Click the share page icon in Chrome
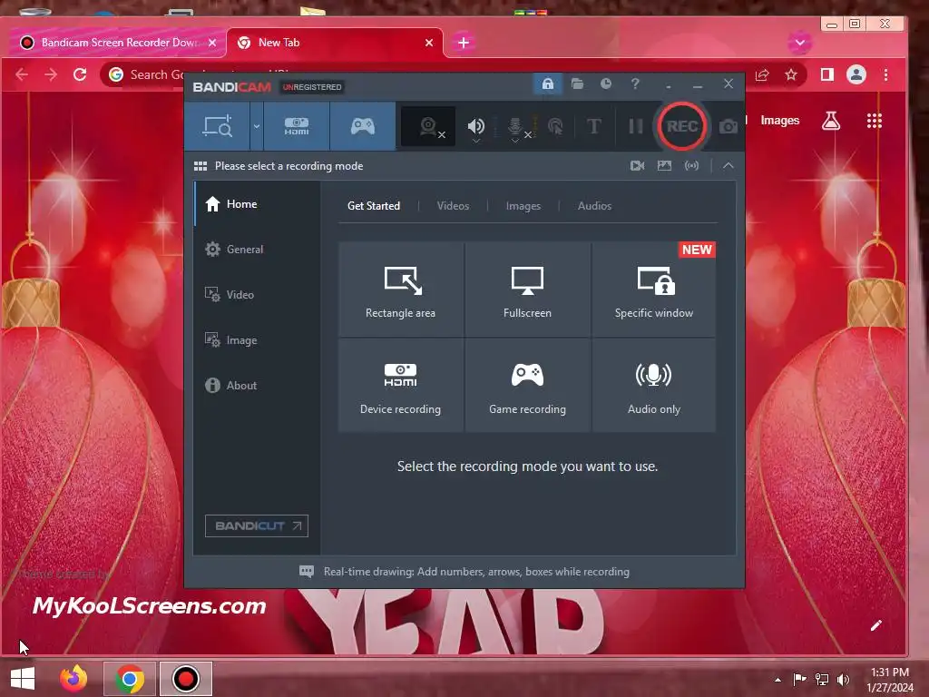Image resolution: width=929 pixels, height=697 pixels. click(x=762, y=74)
